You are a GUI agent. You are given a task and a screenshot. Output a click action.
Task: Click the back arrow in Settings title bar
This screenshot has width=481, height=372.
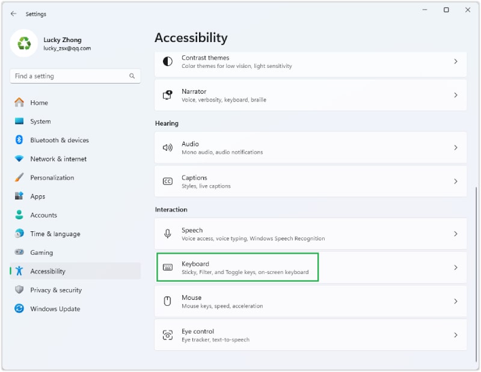(x=13, y=13)
